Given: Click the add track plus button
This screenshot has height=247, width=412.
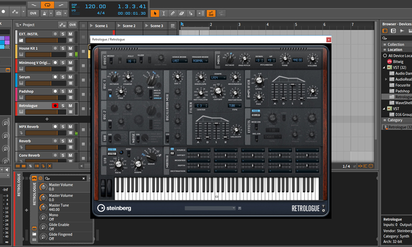Looking at the screenshot, I should coord(47,119).
